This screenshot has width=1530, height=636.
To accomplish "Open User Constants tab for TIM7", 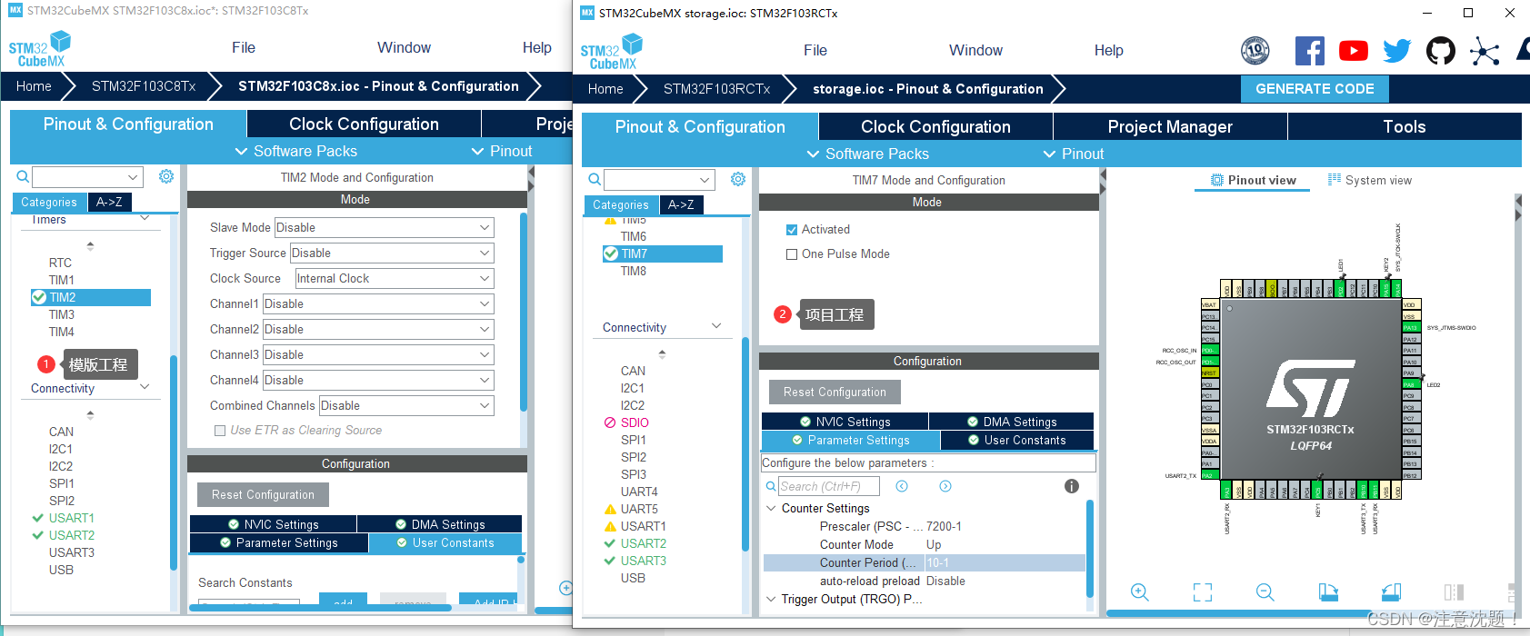I will [1016, 441].
